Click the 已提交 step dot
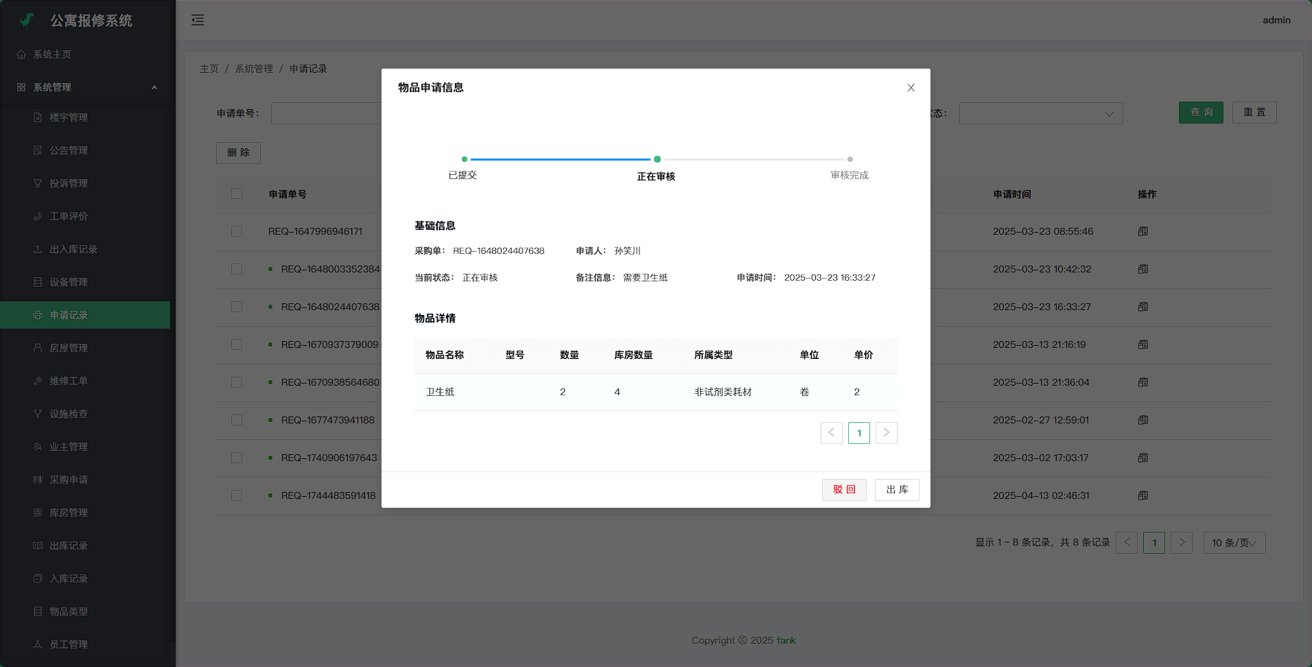 coord(465,159)
